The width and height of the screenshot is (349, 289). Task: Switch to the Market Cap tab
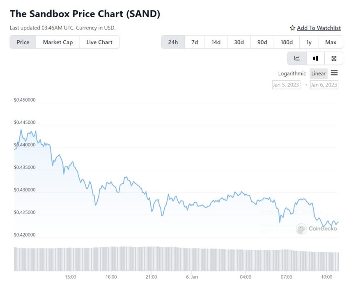tap(58, 42)
